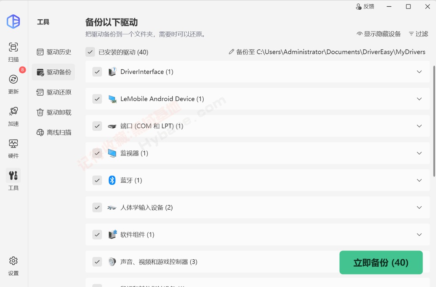Edit backup path via the pencil icon
This screenshot has width=436, height=287.
231,52
